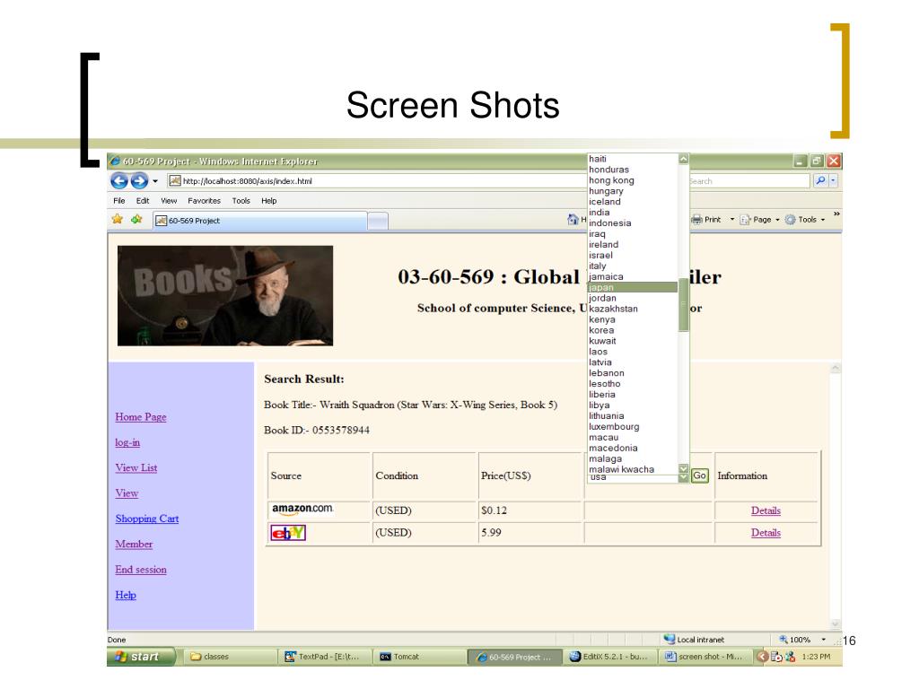This screenshot has height=689, width=919.
Task: Click the page scrollbar up arrow
Action: (x=836, y=368)
